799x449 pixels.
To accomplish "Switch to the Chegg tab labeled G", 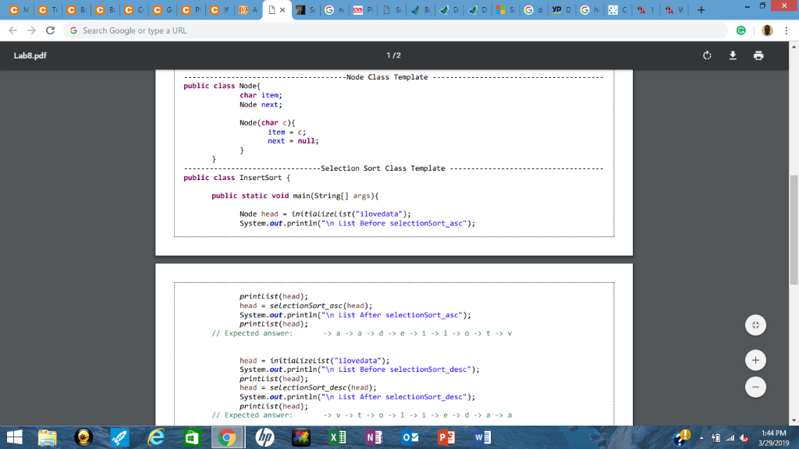I will tap(162, 9).
